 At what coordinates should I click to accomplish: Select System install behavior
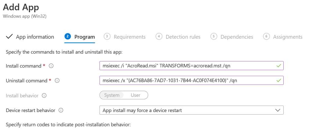tap(112, 95)
